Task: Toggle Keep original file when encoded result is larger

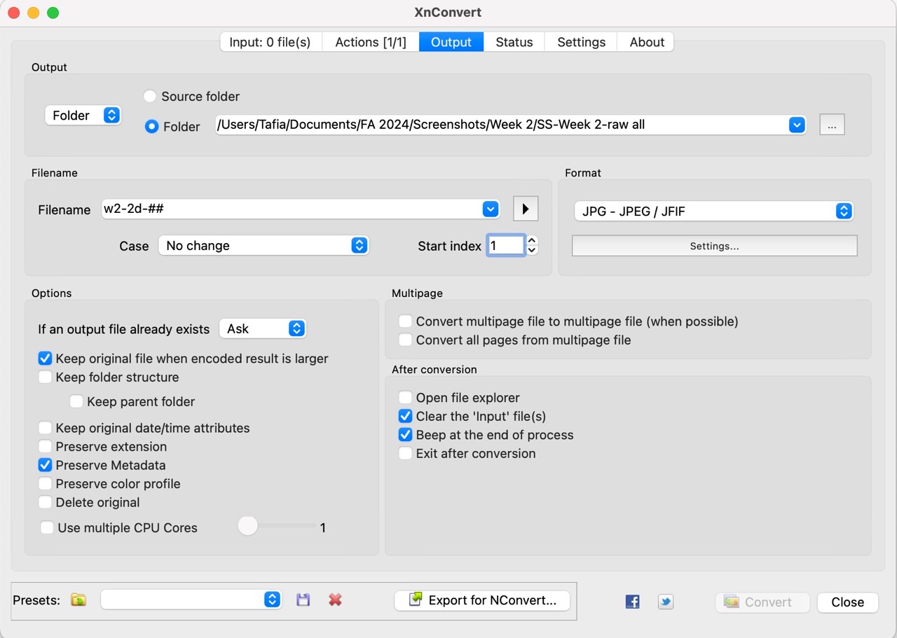Action: (x=45, y=359)
